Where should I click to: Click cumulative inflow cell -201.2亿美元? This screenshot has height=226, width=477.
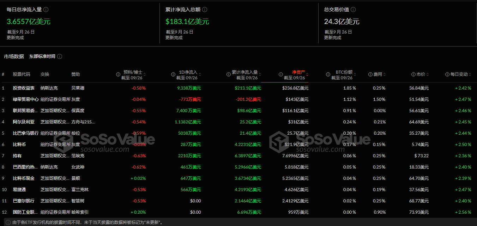(x=249, y=99)
